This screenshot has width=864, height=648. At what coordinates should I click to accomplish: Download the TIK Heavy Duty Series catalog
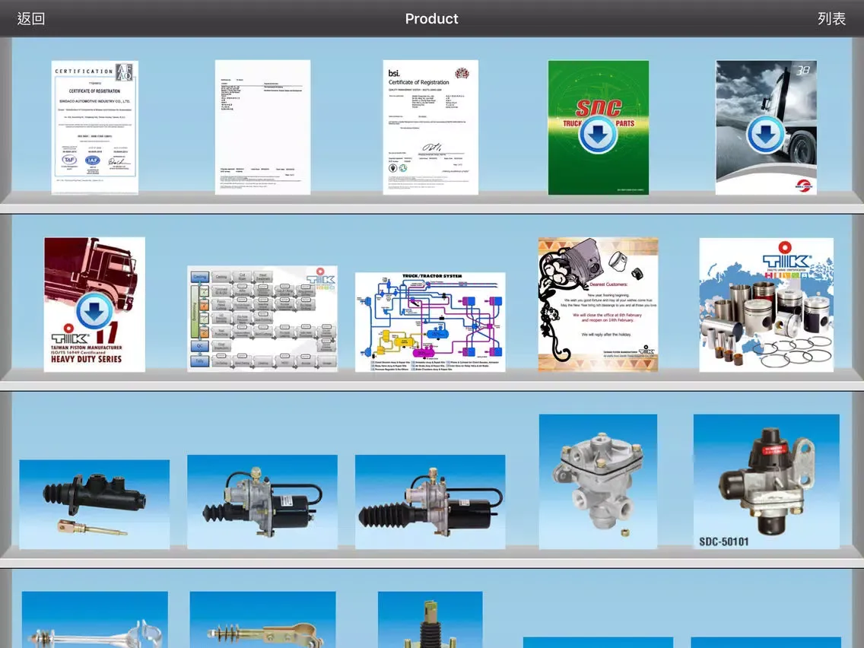tap(94, 311)
